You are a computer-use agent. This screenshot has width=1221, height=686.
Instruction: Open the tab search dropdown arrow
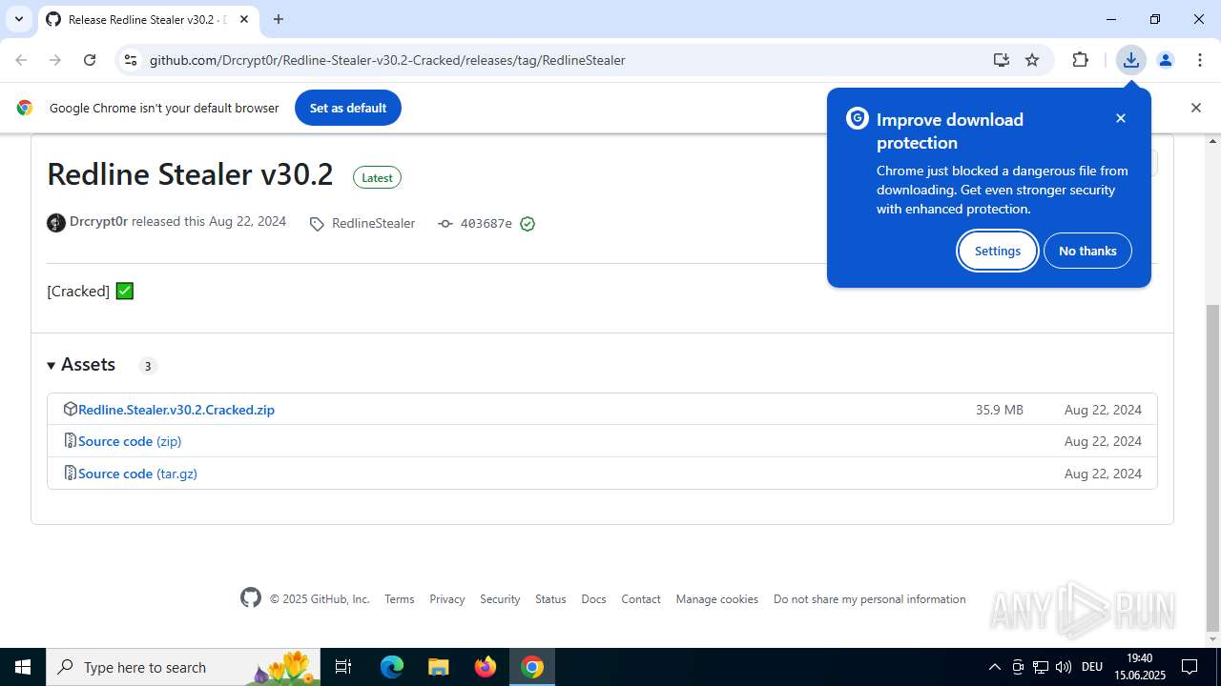[18, 19]
